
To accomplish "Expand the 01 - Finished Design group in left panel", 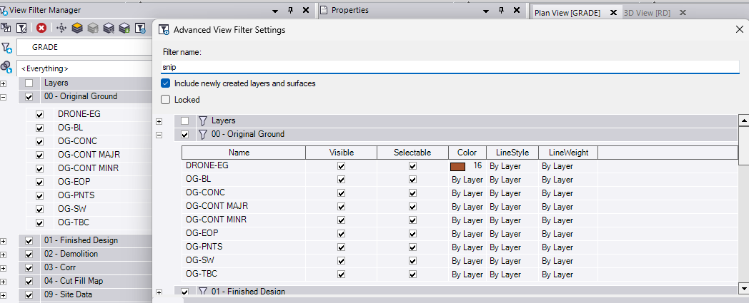I will pos(4,241).
